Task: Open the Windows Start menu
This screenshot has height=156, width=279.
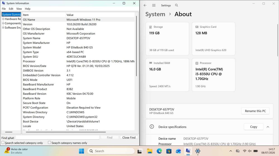Action: pos(81,151)
